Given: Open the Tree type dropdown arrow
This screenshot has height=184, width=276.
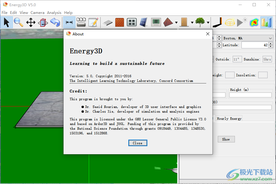Looking at the screenshot, I should click(208, 22).
